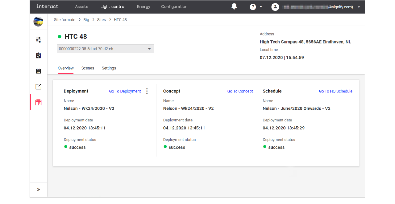The image size is (395, 204).
Task: Click the green status dot beside HTC 48
Action: [x=59, y=36]
